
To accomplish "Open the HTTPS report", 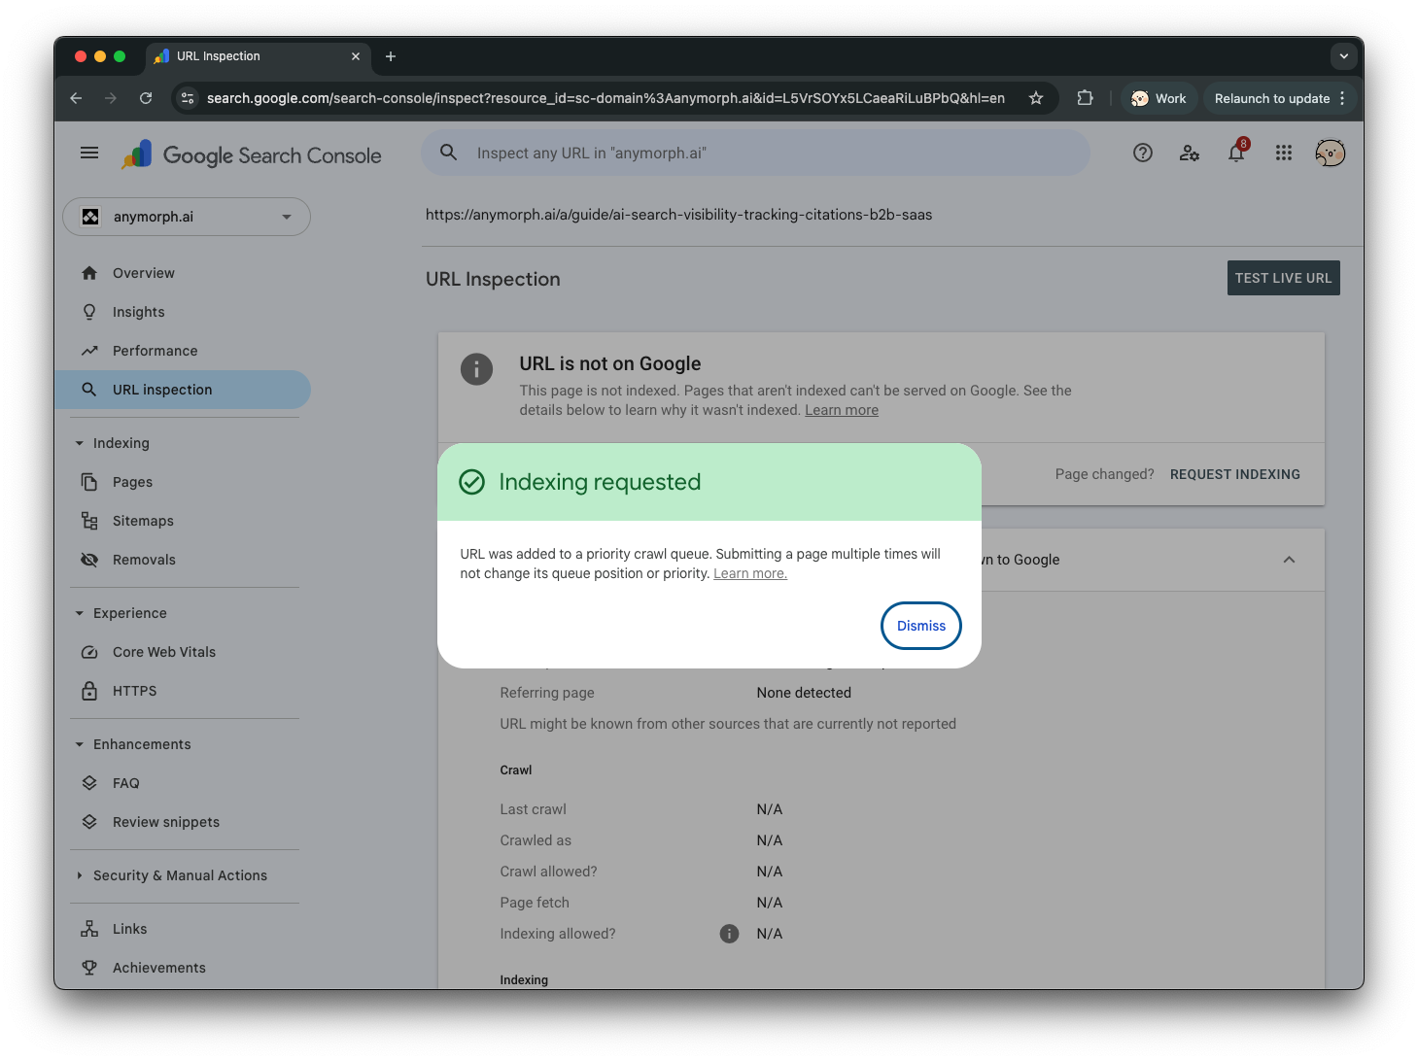I will tap(134, 690).
